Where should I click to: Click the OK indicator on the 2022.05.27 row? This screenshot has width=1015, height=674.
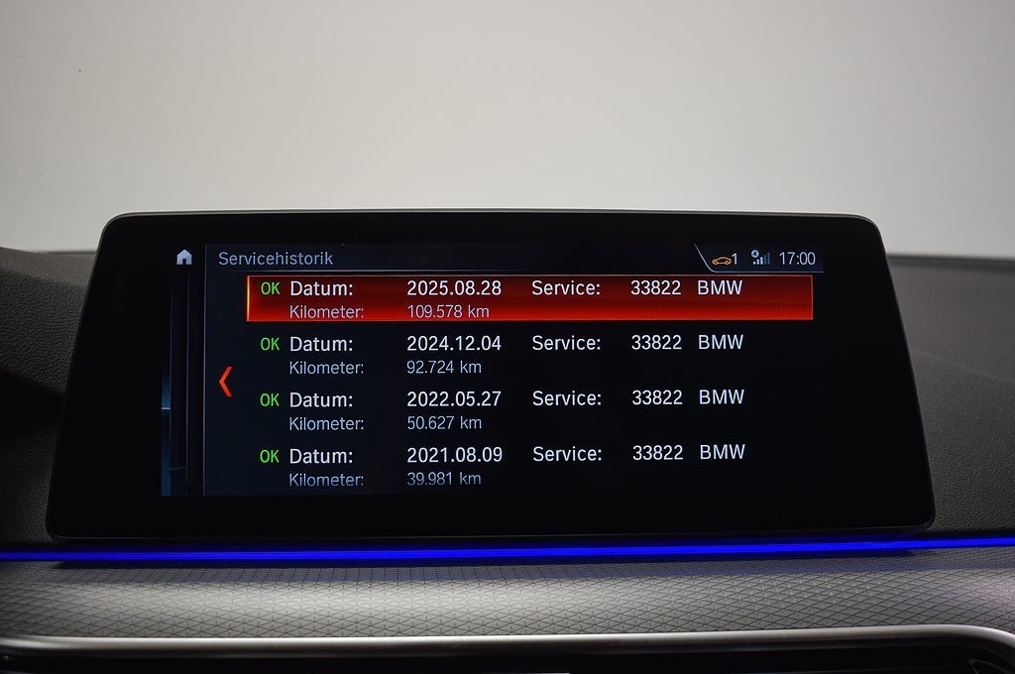pos(269,399)
